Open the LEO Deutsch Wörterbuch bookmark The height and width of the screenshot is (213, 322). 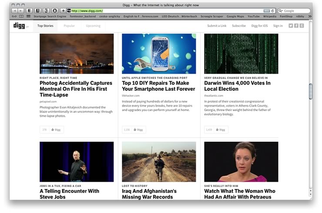coord(179,16)
